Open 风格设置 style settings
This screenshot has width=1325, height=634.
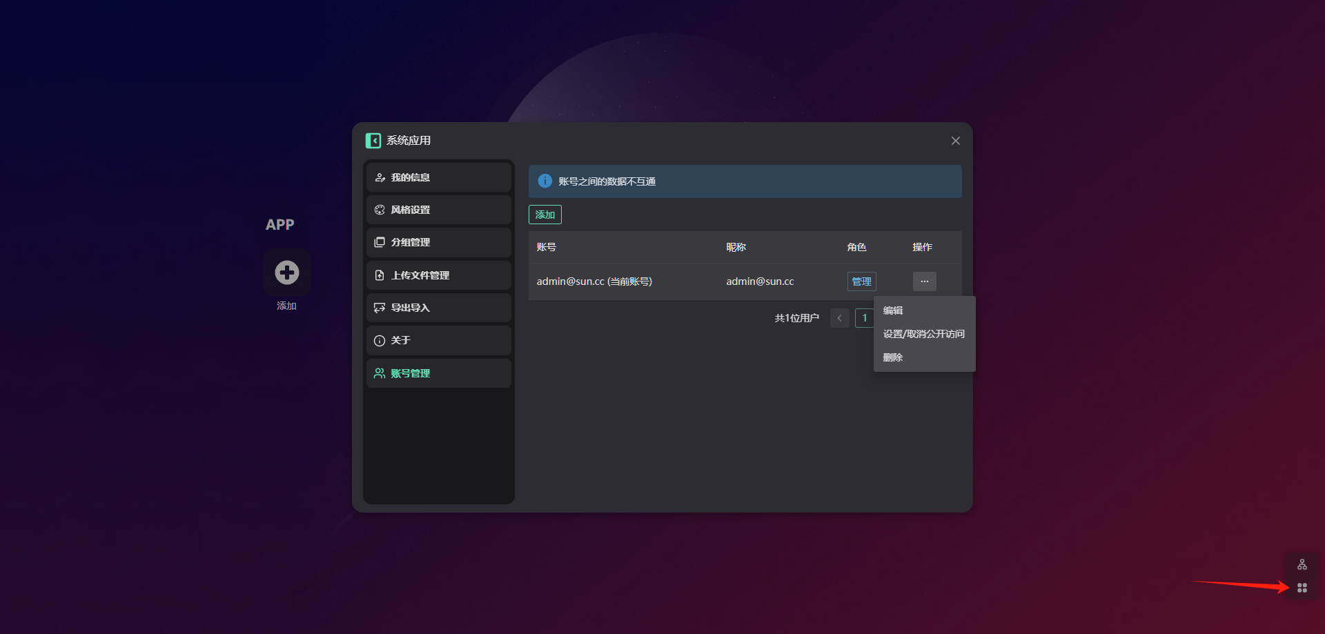coord(438,210)
